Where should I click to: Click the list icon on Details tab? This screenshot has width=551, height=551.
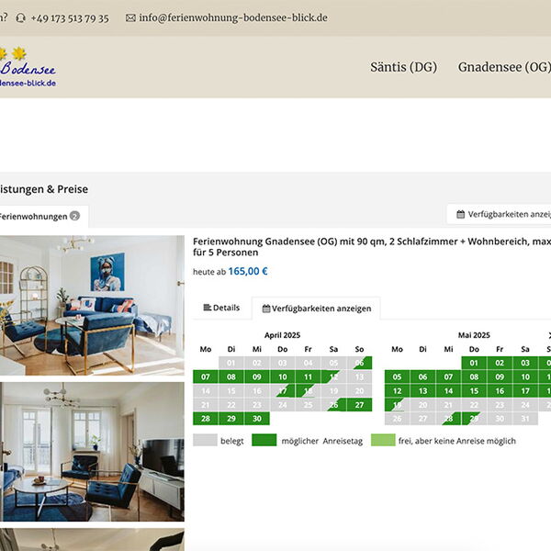coord(207,308)
